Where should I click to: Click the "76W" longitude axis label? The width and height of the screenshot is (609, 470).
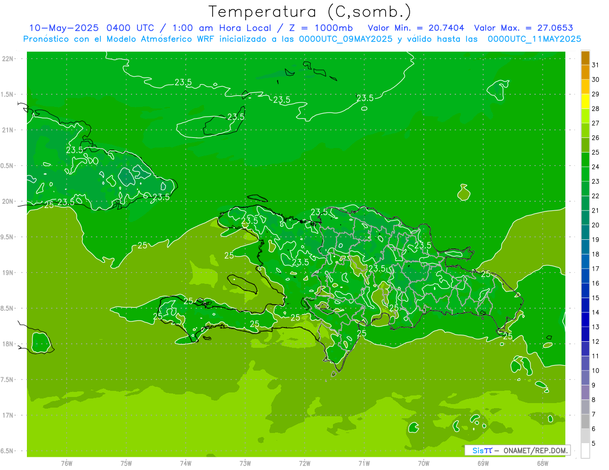click(x=66, y=463)
